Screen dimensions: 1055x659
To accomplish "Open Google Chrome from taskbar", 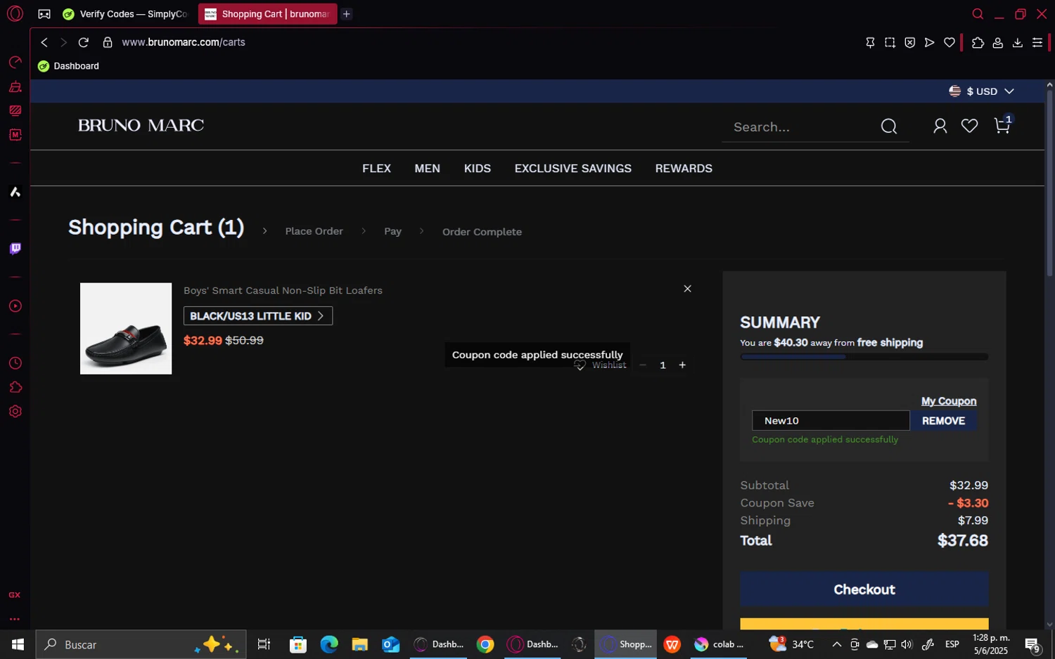I will click(485, 644).
